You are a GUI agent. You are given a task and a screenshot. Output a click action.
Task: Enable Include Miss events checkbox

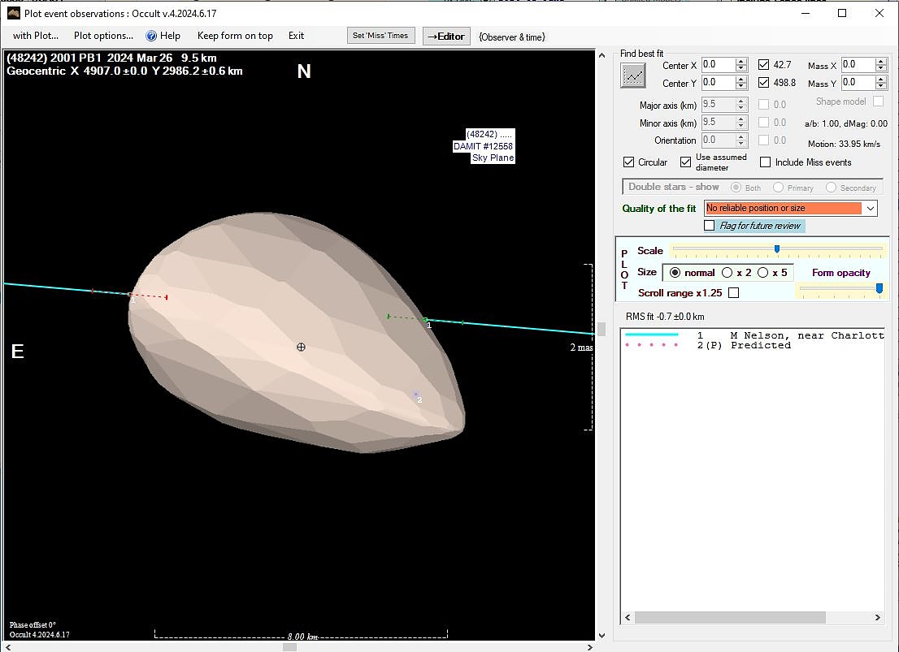[765, 162]
